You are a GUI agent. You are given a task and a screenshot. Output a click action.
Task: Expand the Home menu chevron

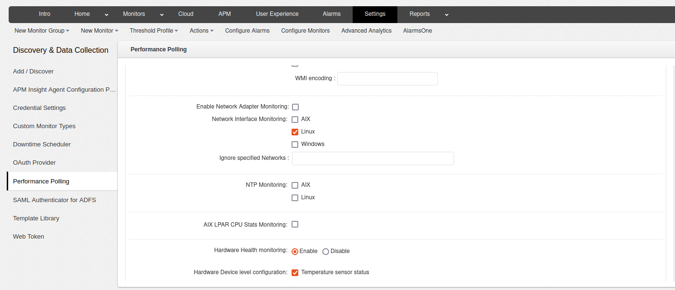coord(106,14)
